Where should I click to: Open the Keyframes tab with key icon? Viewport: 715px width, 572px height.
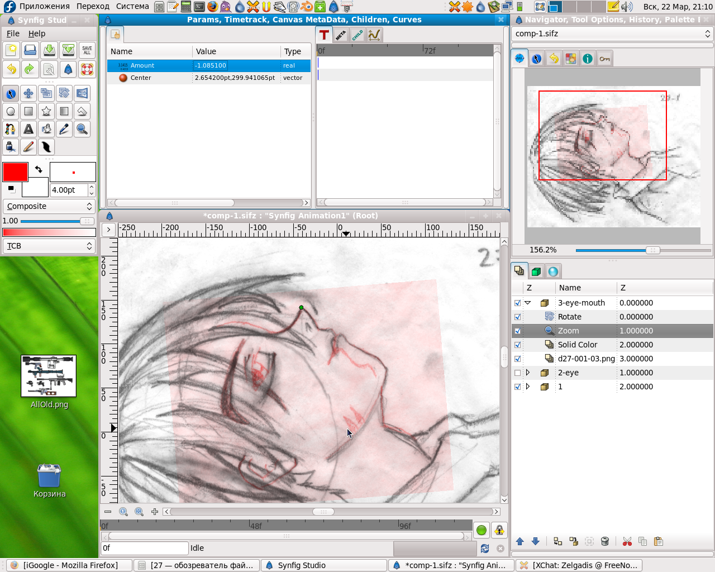coord(605,59)
